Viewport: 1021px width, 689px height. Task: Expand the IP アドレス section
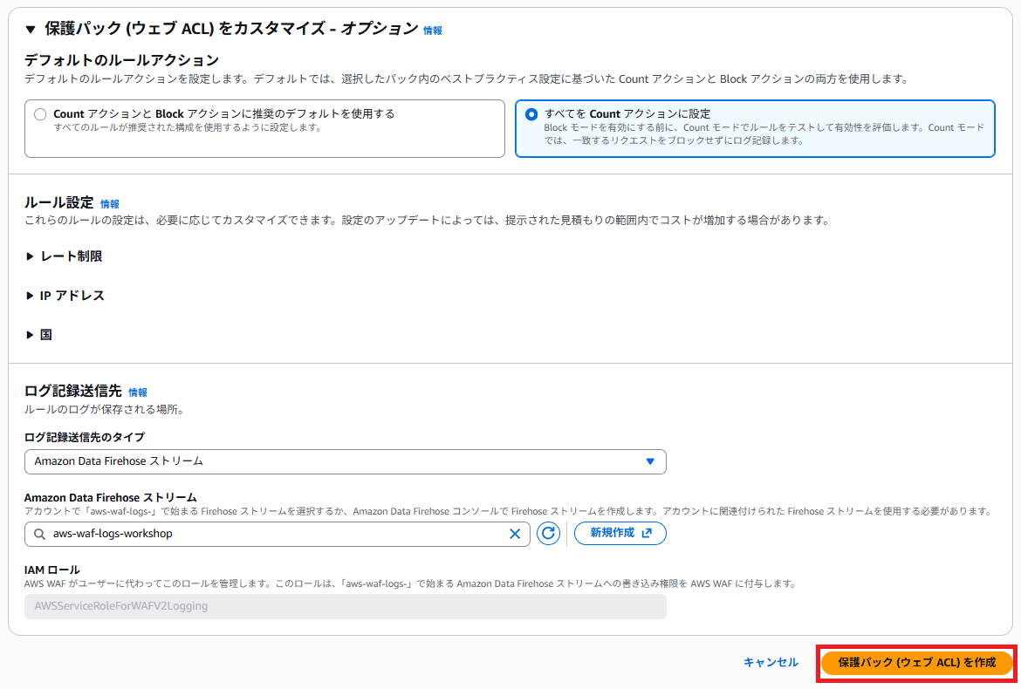click(65, 296)
